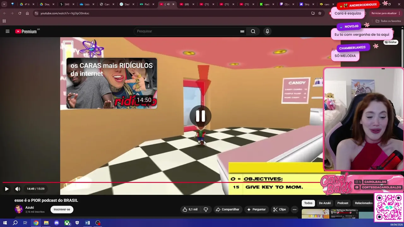Open the Chrome home page button
This screenshot has height=227, width=404.
pyautogui.click(x=27, y=13)
